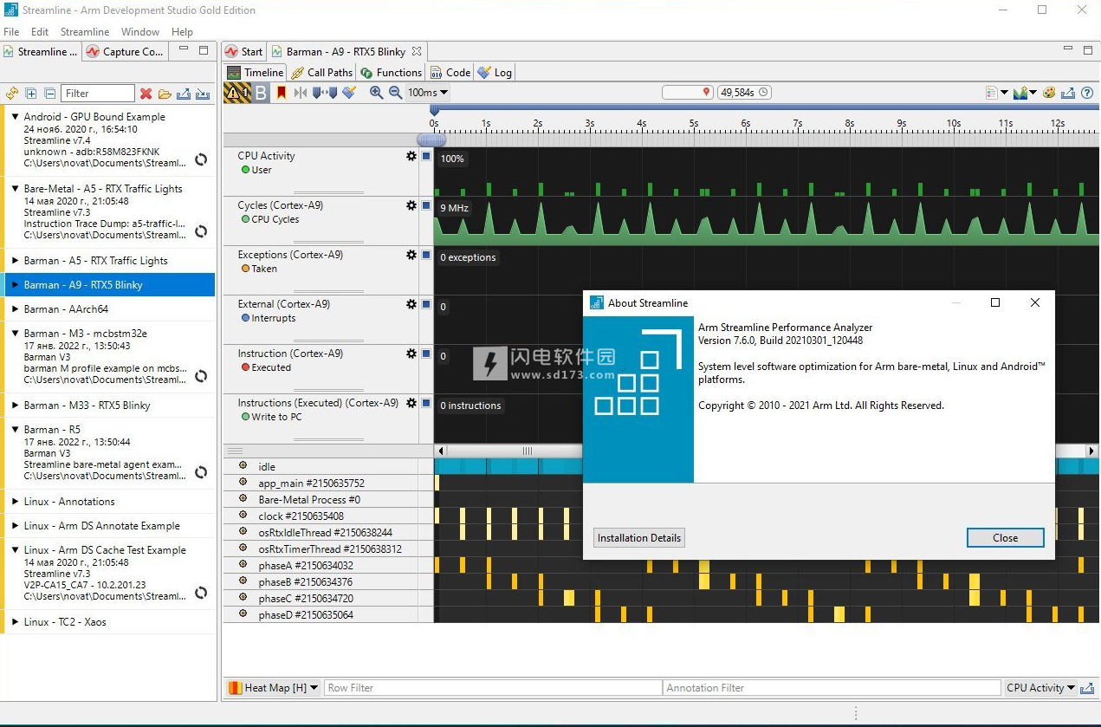This screenshot has height=727, width=1101.
Task: Toggle blue square beside Instructions (Executed) chart
Action: tap(426, 403)
